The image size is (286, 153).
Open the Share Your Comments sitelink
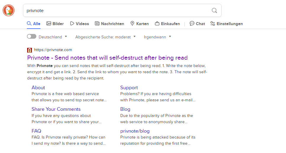[56, 109]
